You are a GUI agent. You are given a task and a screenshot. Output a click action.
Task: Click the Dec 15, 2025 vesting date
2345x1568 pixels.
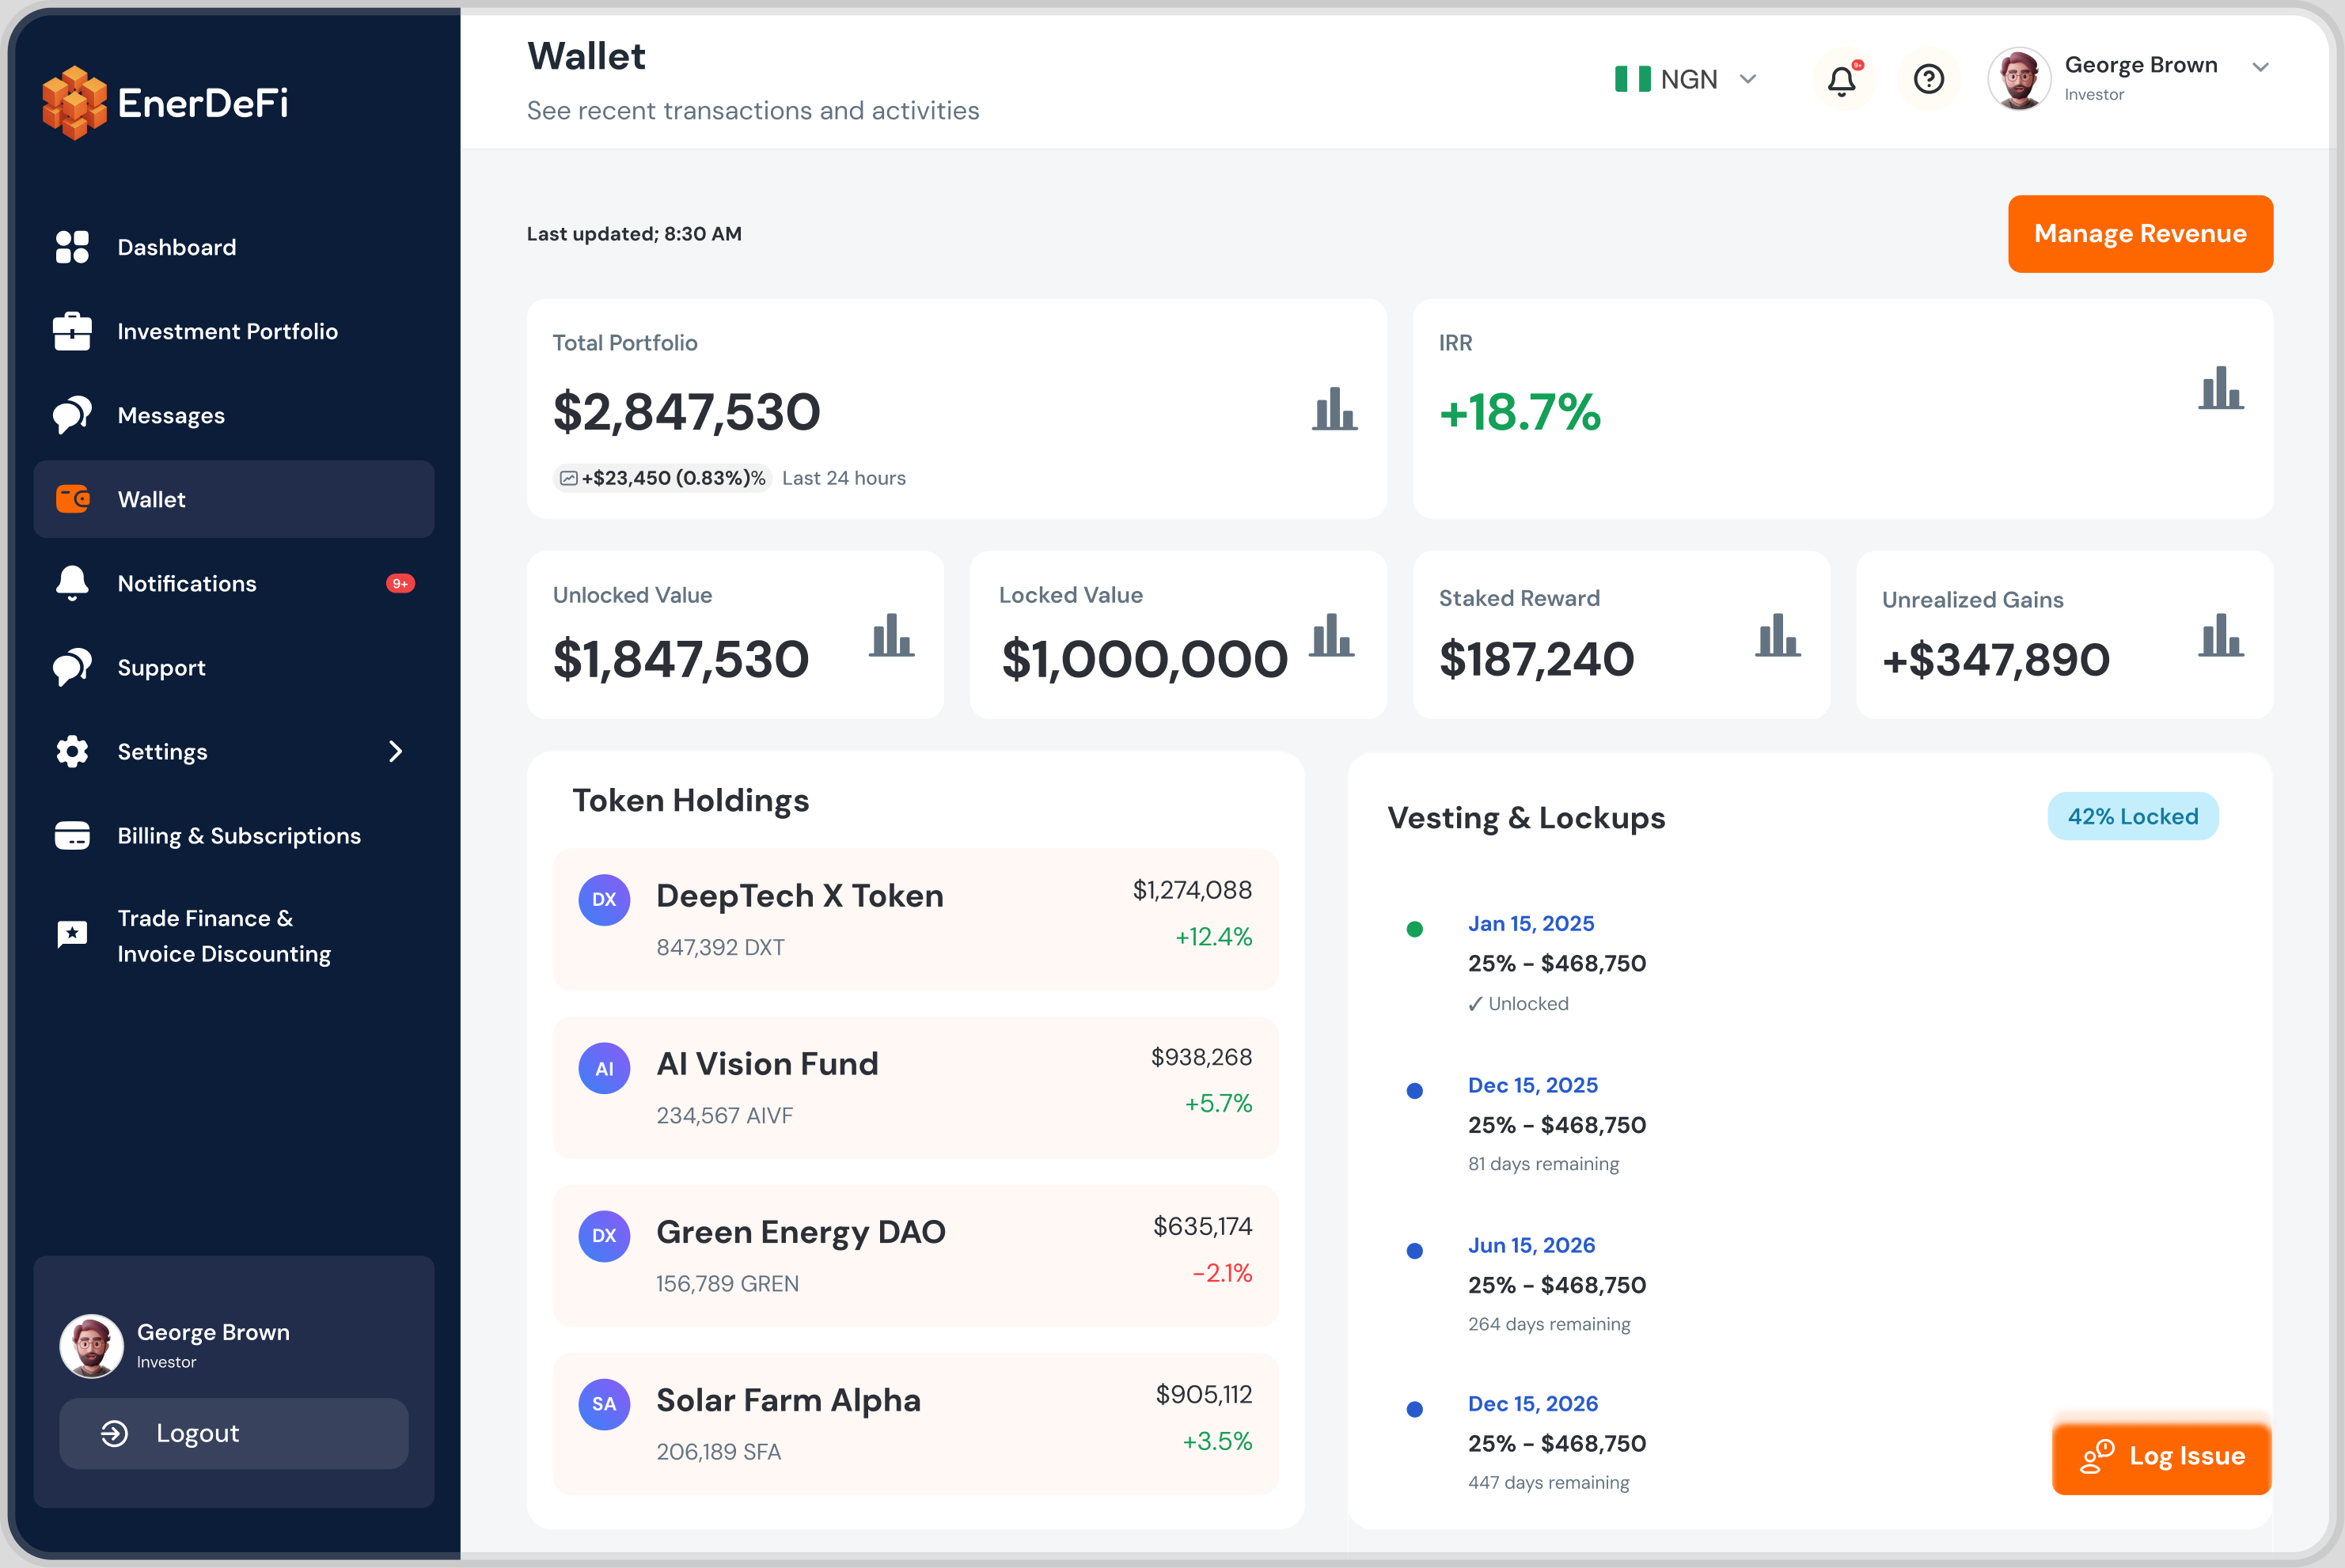1533,1085
